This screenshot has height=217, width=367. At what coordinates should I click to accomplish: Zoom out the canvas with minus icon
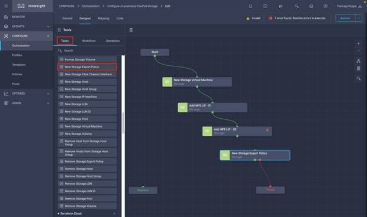[x=358, y=51]
